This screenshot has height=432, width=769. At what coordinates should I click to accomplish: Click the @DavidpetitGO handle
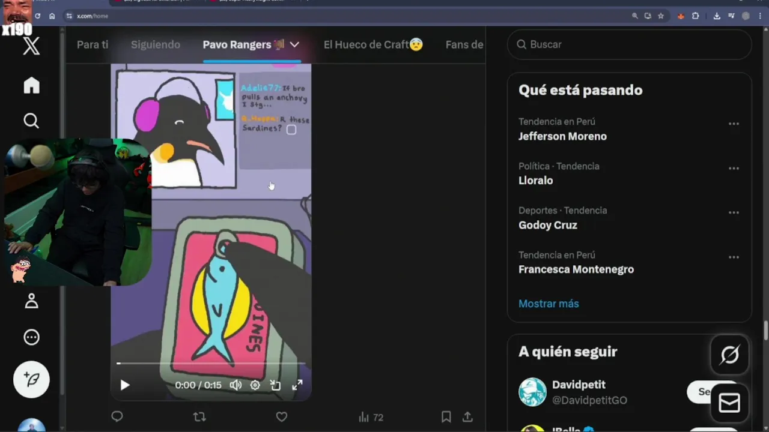coord(589,400)
